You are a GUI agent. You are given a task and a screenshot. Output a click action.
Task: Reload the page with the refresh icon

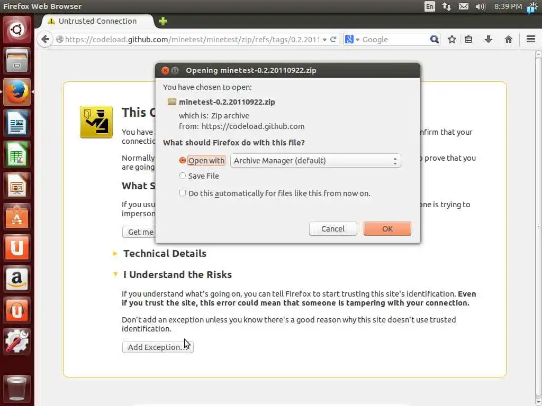(x=333, y=39)
